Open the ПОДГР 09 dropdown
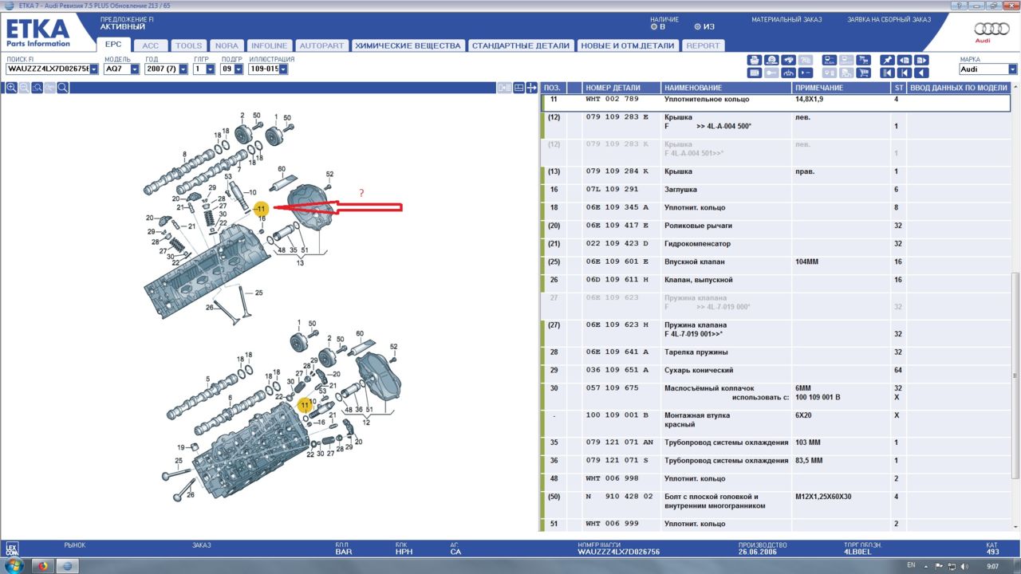 pyautogui.click(x=238, y=69)
